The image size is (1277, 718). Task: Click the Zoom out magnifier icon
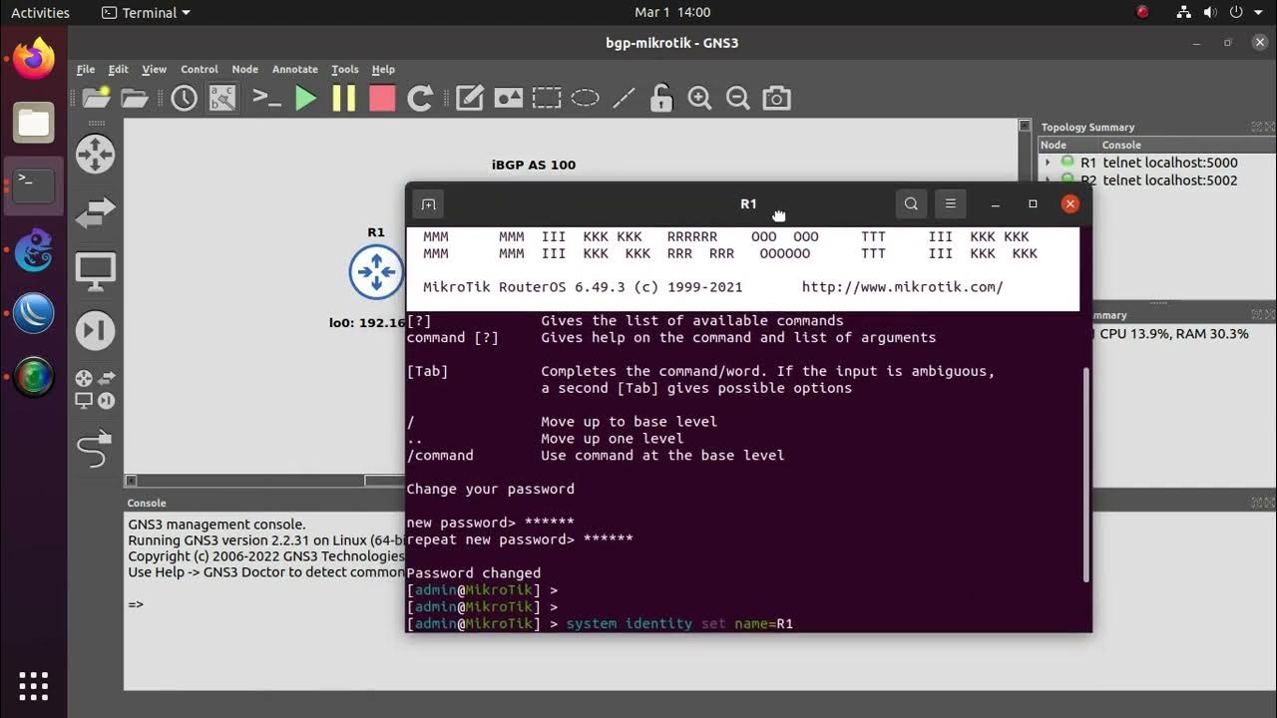[737, 98]
